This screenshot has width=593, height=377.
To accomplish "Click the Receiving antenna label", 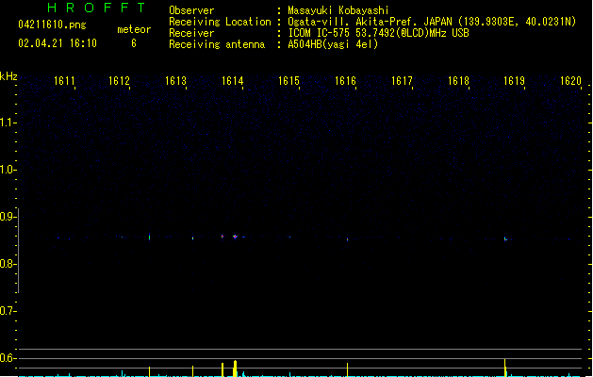I will coord(217,44).
